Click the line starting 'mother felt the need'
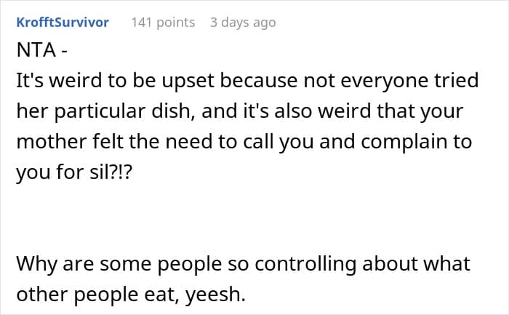Screen dimensions: 509x315 (244, 142)
